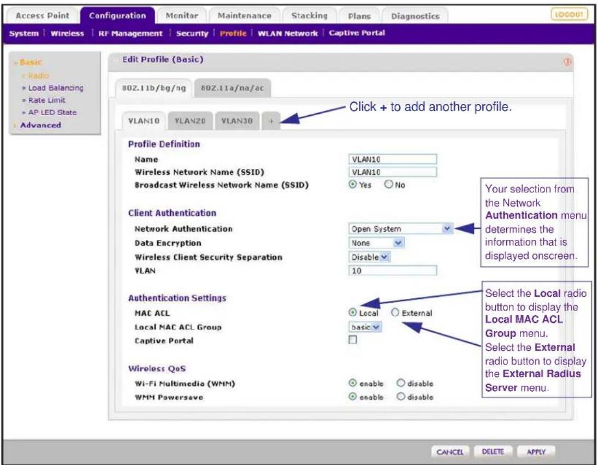This screenshot has width=598, height=465.
Task: Set Wi-Fi Multimedia (WMM) to disable
Action: [x=400, y=382]
